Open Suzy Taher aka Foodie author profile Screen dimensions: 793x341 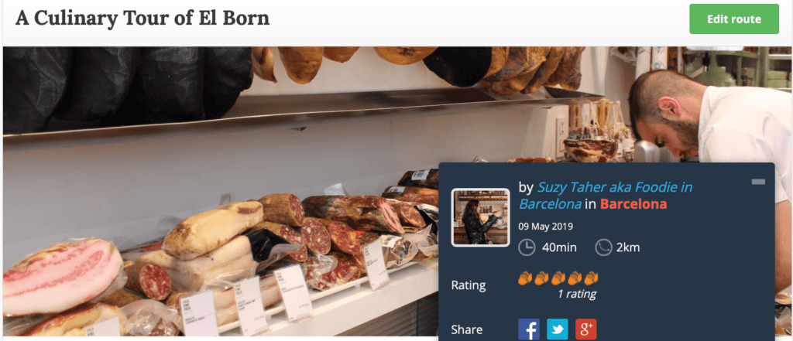coord(606,196)
